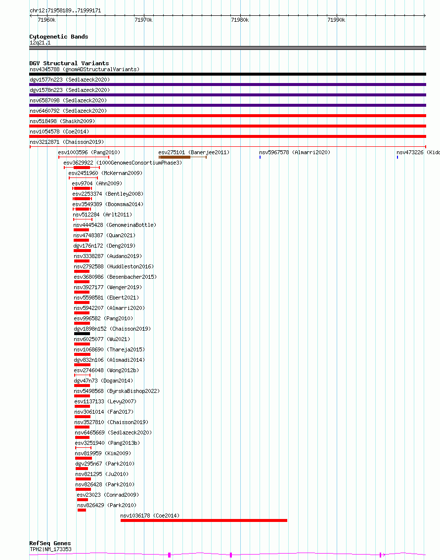Click nsv1036178 (Coe2014) label
Viewport: 440px width, 560px height.
coord(150,515)
